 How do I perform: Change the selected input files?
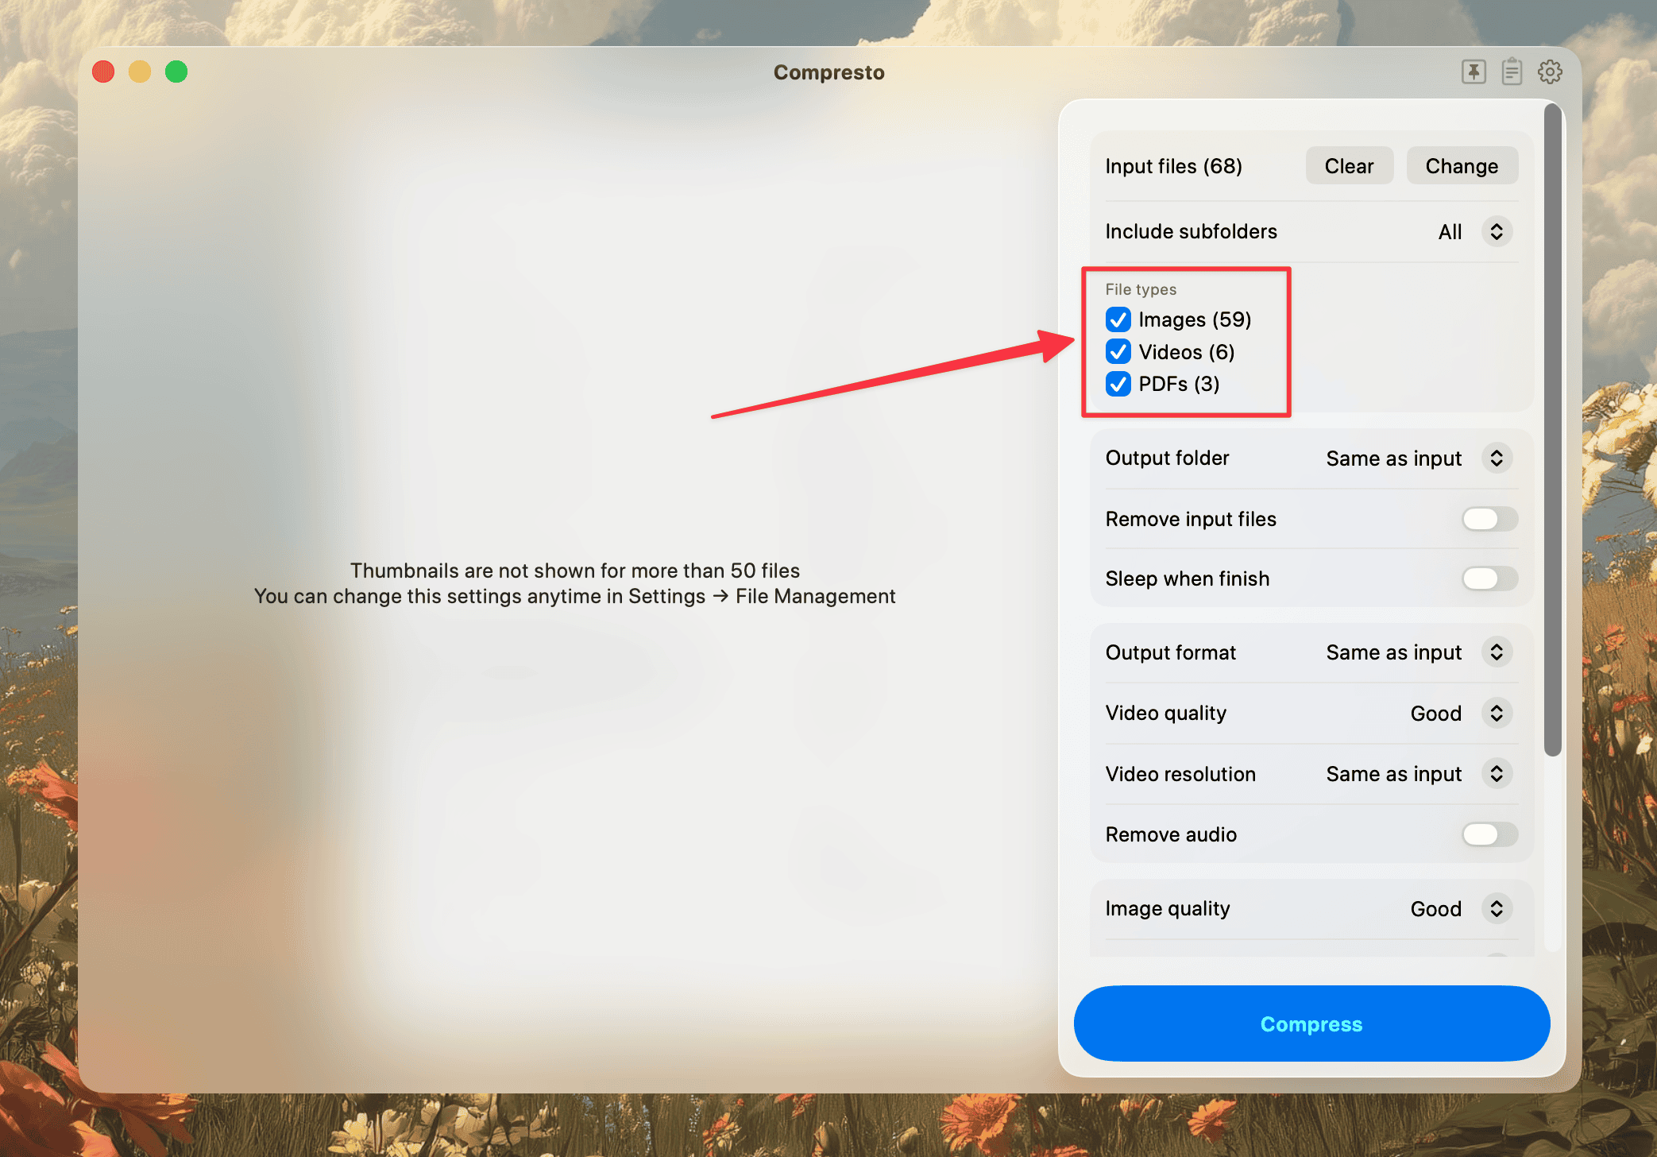point(1462,165)
